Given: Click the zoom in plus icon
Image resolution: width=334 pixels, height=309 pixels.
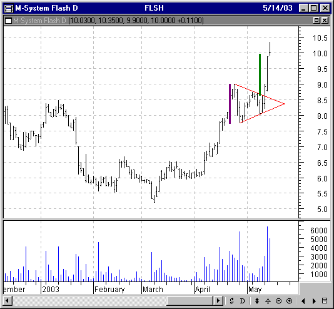Looking at the screenshot, I should click(289, 301).
